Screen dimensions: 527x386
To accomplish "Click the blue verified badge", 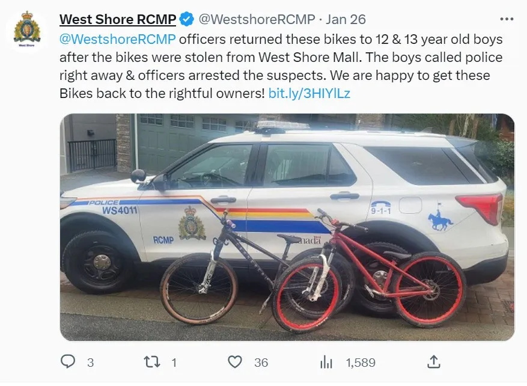I will coord(186,19).
